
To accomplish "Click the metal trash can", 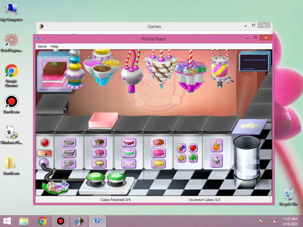I will click(x=246, y=158).
